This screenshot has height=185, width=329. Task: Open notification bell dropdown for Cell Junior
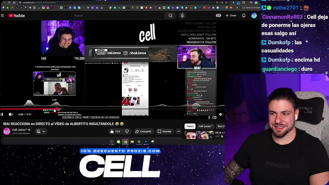(x=41, y=131)
